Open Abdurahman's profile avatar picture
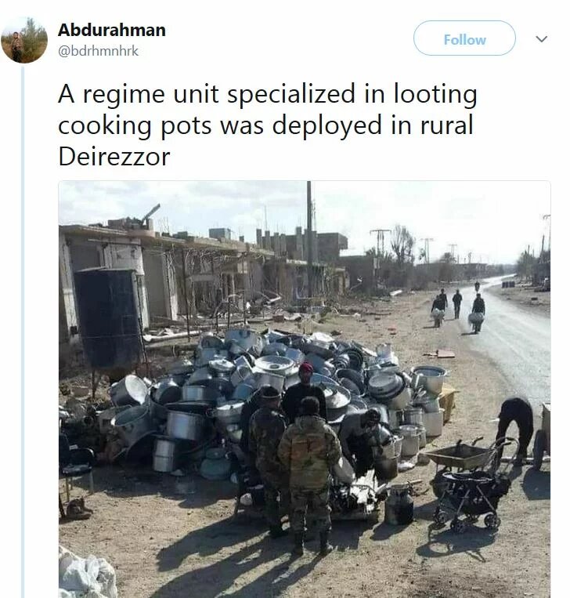The width and height of the screenshot is (570, 598). pyautogui.click(x=24, y=40)
